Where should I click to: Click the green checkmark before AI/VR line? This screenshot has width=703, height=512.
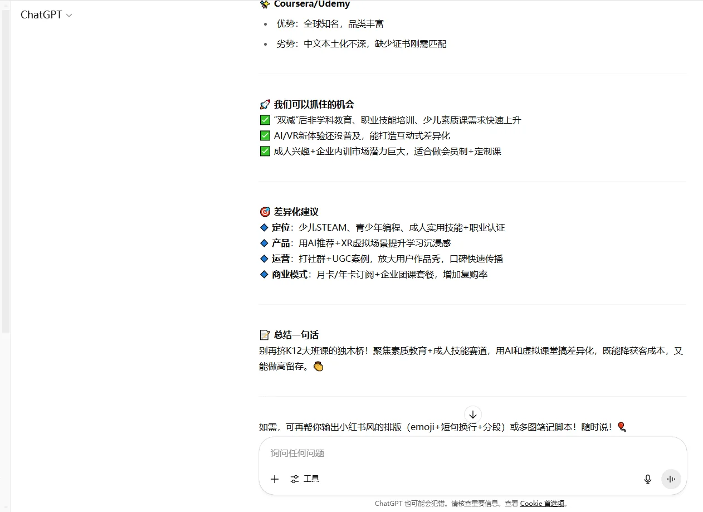(x=265, y=135)
